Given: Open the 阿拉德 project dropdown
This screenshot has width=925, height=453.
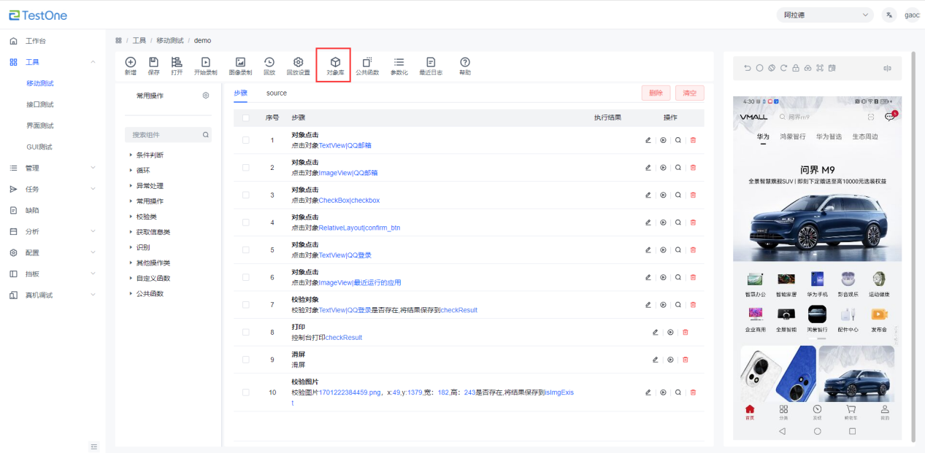Looking at the screenshot, I should [x=824, y=15].
